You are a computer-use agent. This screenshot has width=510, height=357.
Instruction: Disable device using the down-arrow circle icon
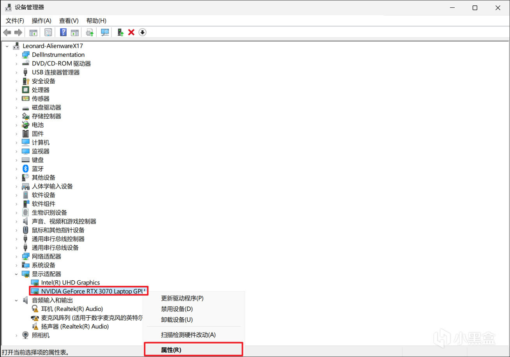(x=143, y=32)
